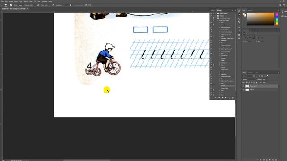This screenshot has height=161, width=287.
Task: Open collapsed Actions panel play icon
Action: (239, 14)
